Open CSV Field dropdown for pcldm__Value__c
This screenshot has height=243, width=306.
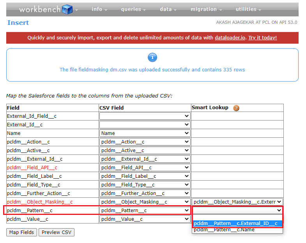pos(145,219)
